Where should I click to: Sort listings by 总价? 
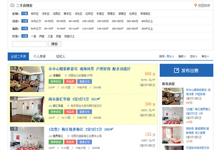coord(193,57)
